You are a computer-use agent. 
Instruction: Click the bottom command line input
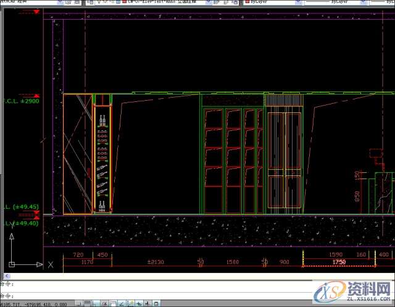pyautogui.click(x=185, y=293)
